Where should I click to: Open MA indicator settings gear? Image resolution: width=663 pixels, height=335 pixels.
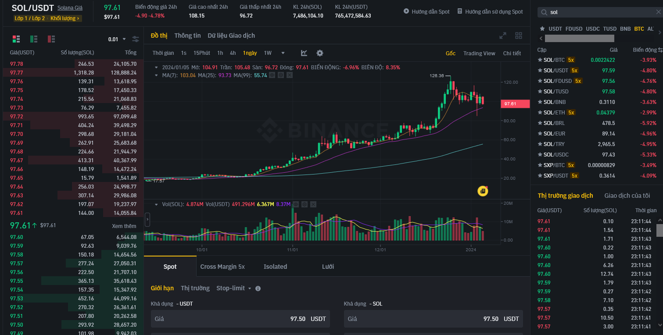click(281, 75)
